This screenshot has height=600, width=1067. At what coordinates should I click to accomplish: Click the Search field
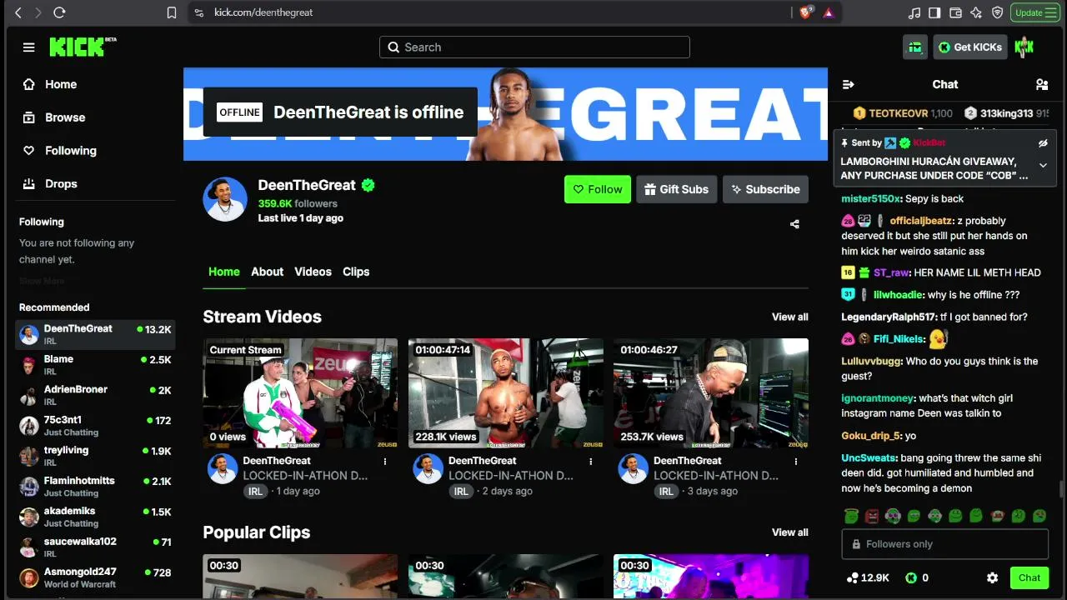(x=534, y=47)
